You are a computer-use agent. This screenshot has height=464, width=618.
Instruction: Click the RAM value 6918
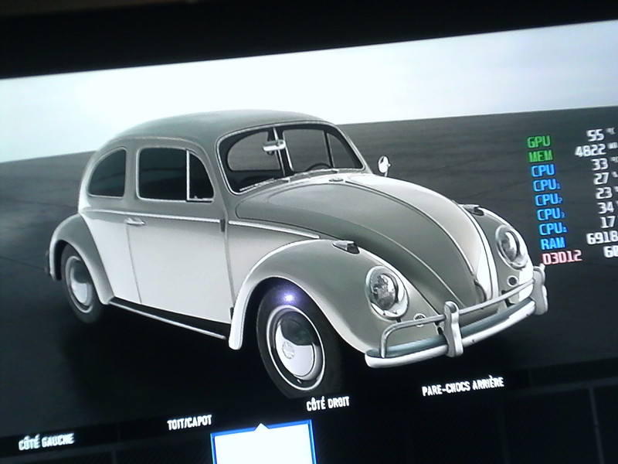(602, 237)
